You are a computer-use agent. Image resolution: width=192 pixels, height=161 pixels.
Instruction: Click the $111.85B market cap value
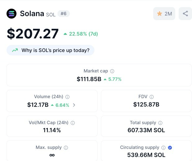point(89,79)
